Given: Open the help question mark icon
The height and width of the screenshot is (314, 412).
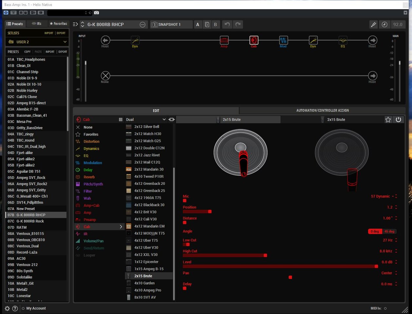Looking at the screenshot, I should pyautogui.click(x=15, y=308).
